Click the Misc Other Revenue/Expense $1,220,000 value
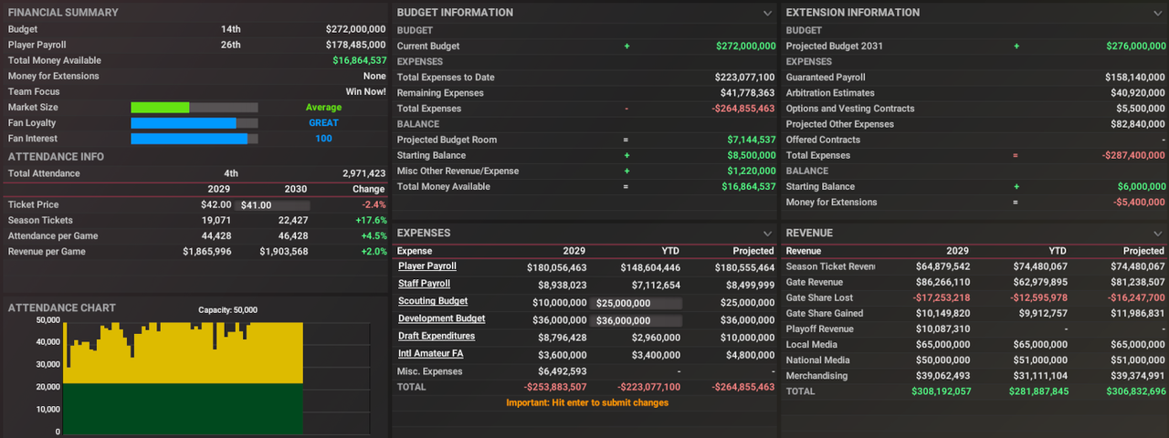This screenshot has width=1169, height=438. pos(752,171)
